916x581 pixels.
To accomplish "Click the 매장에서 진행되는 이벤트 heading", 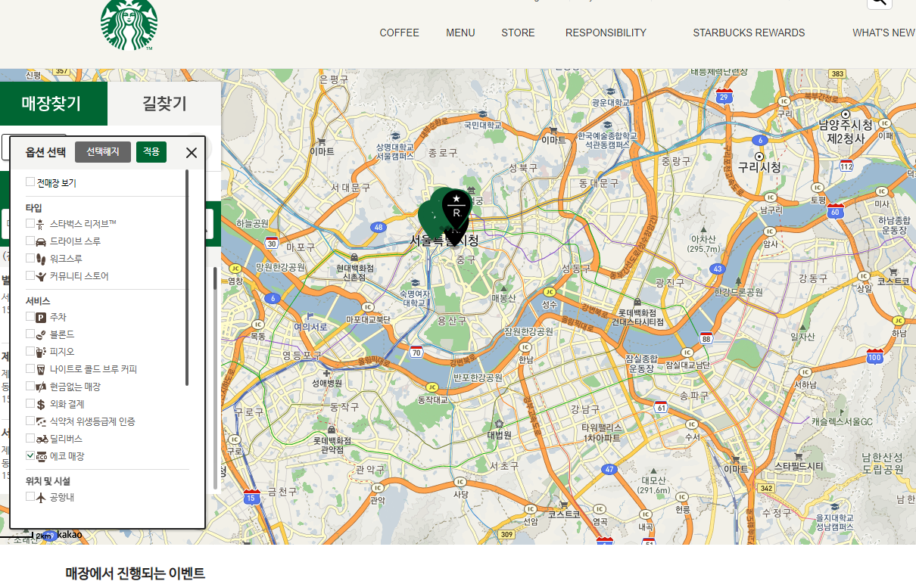I will pyautogui.click(x=136, y=573).
